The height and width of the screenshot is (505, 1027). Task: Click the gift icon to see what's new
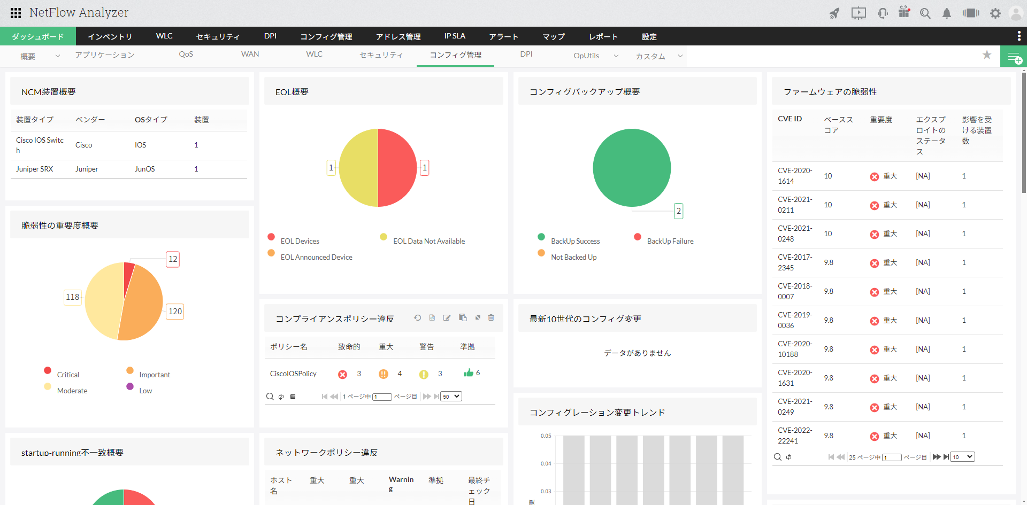(x=905, y=13)
